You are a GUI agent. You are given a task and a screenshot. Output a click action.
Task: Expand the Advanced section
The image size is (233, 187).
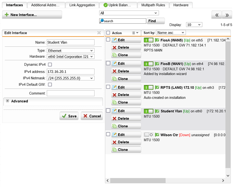click(x=7, y=101)
